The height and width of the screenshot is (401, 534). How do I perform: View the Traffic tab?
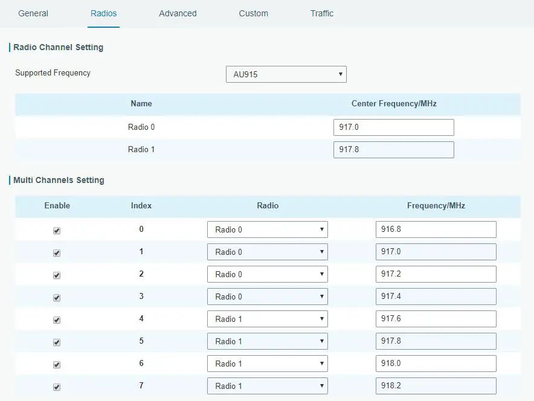point(322,13)
